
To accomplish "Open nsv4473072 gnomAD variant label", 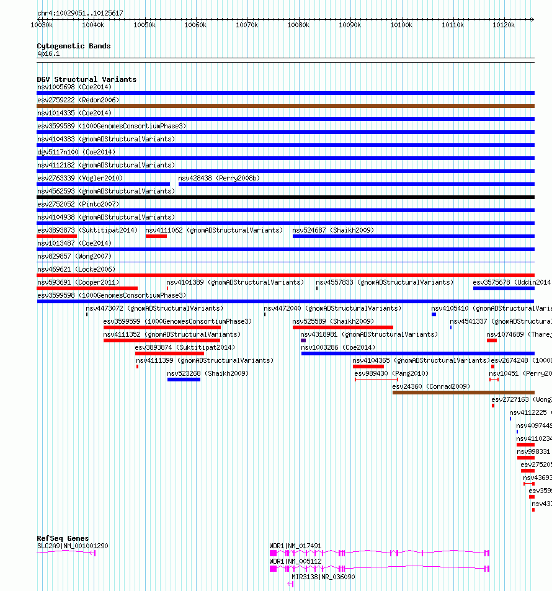I will pyautogui.click(x=154, y=308).
